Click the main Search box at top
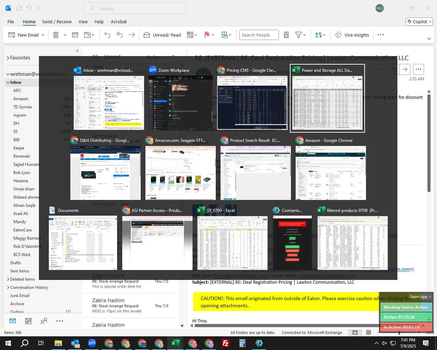 (x=135, y=9)
